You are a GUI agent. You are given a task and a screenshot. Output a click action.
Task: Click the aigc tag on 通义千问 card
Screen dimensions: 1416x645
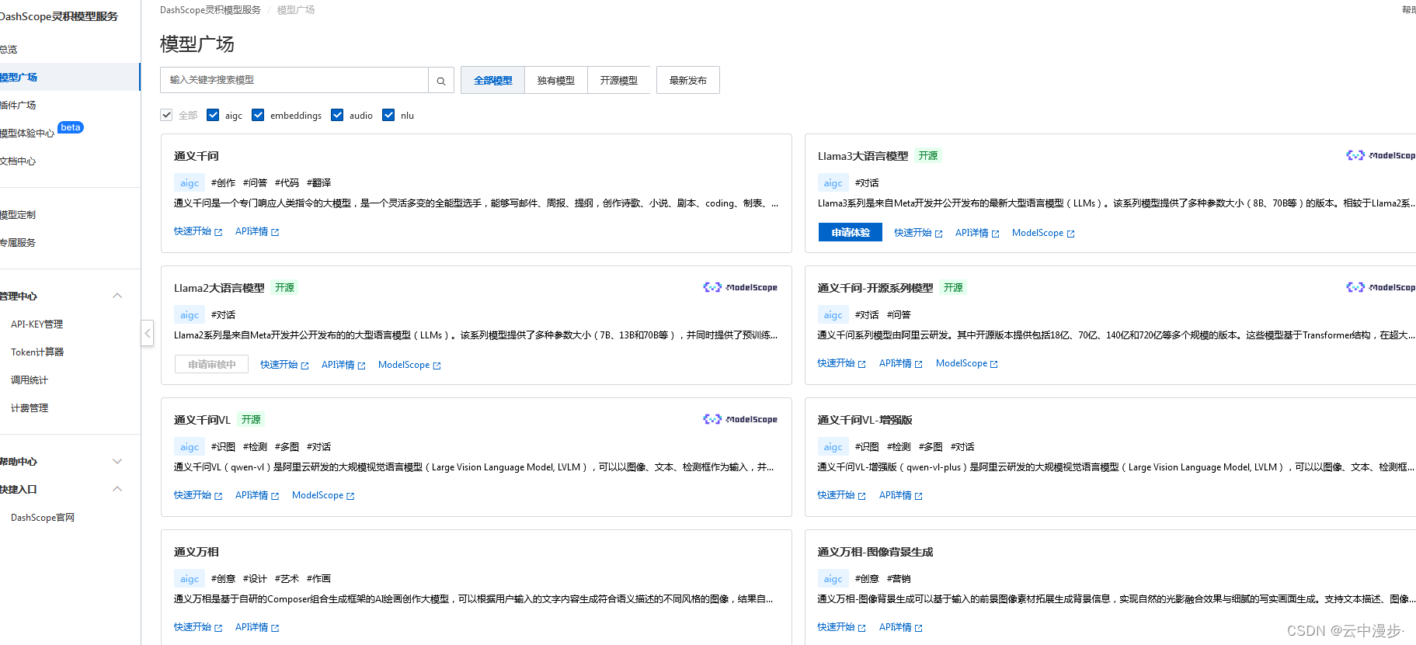point(190,183)
